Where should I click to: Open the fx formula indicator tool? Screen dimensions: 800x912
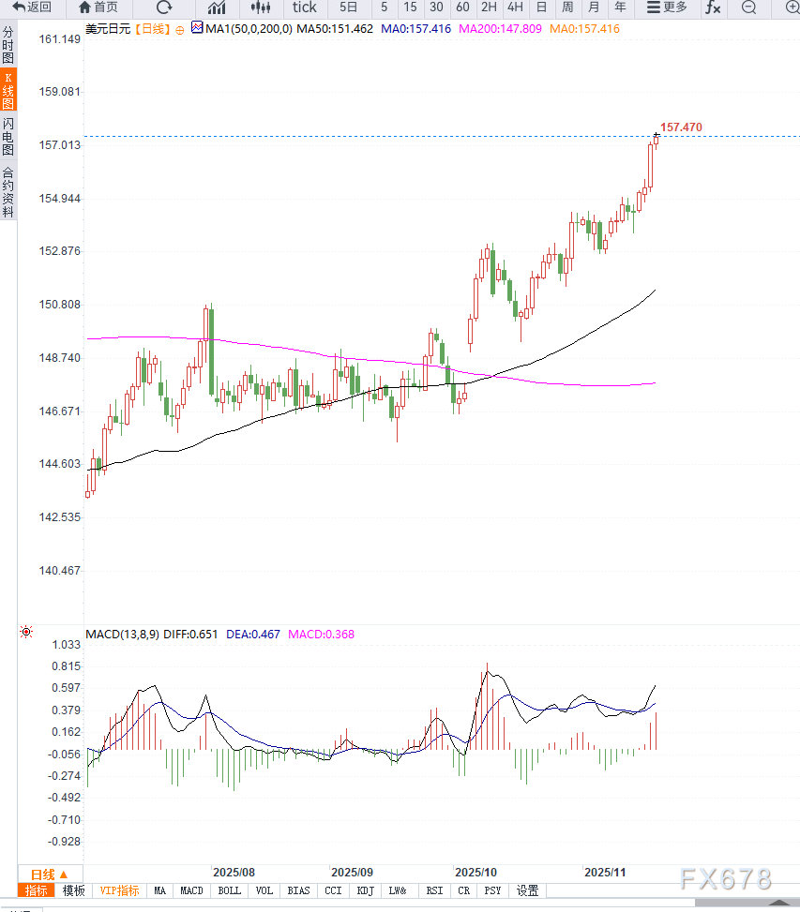point(713,7)
